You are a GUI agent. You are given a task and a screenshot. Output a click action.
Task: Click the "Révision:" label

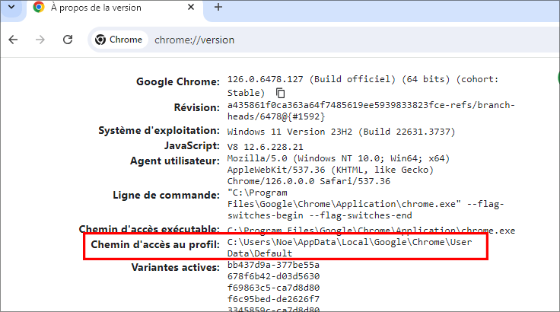point(197,107)
